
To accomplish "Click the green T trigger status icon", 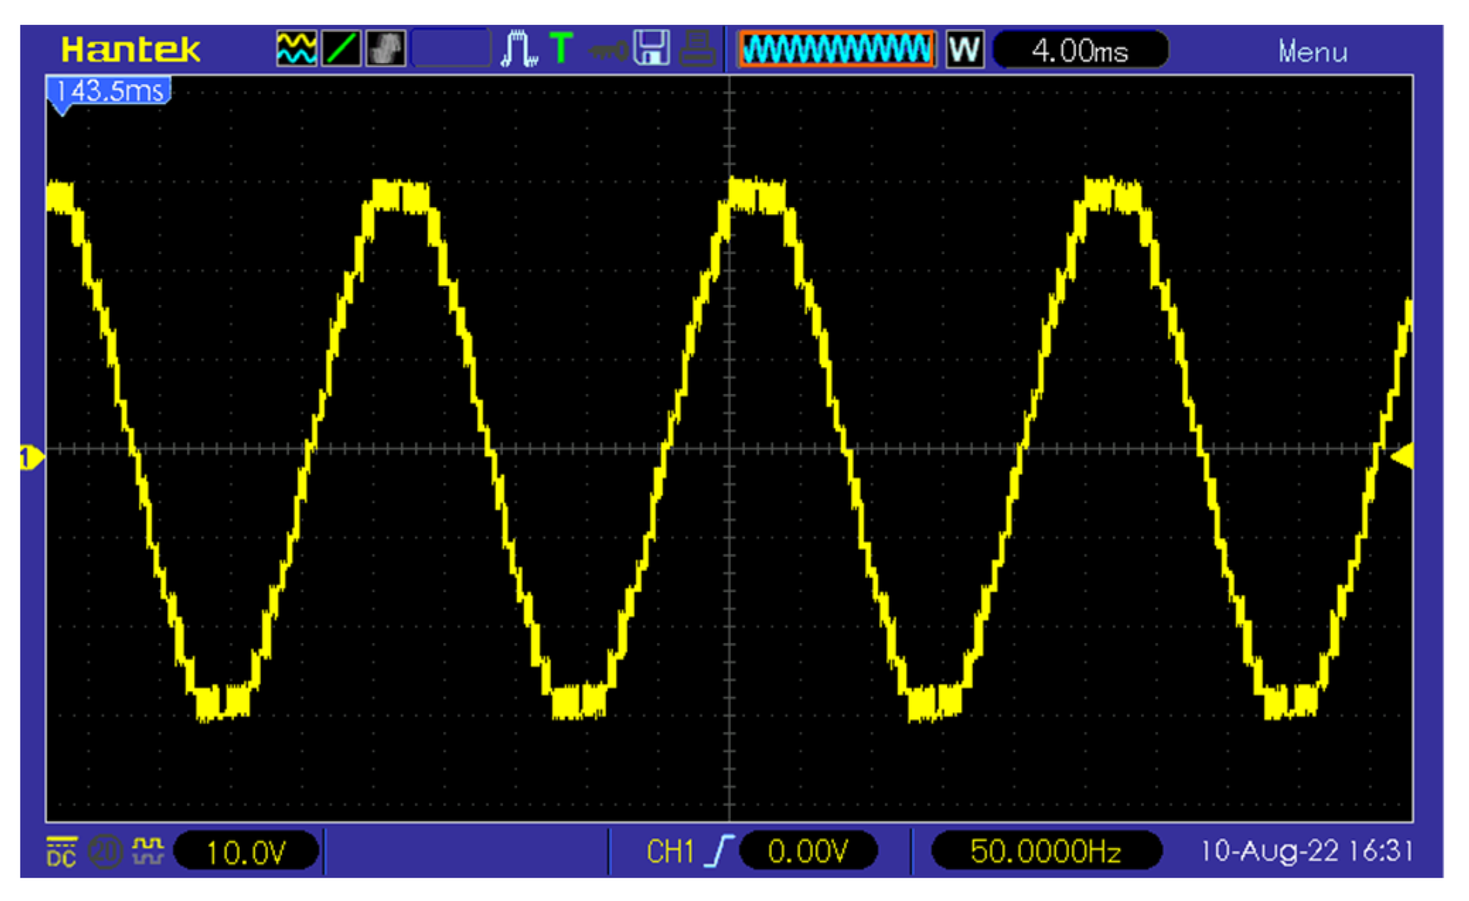I will pos(561,49).
